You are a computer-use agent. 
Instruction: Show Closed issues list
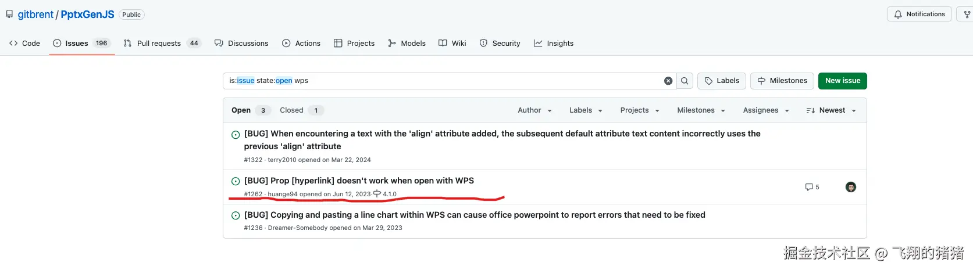click(x=291, y=110)
